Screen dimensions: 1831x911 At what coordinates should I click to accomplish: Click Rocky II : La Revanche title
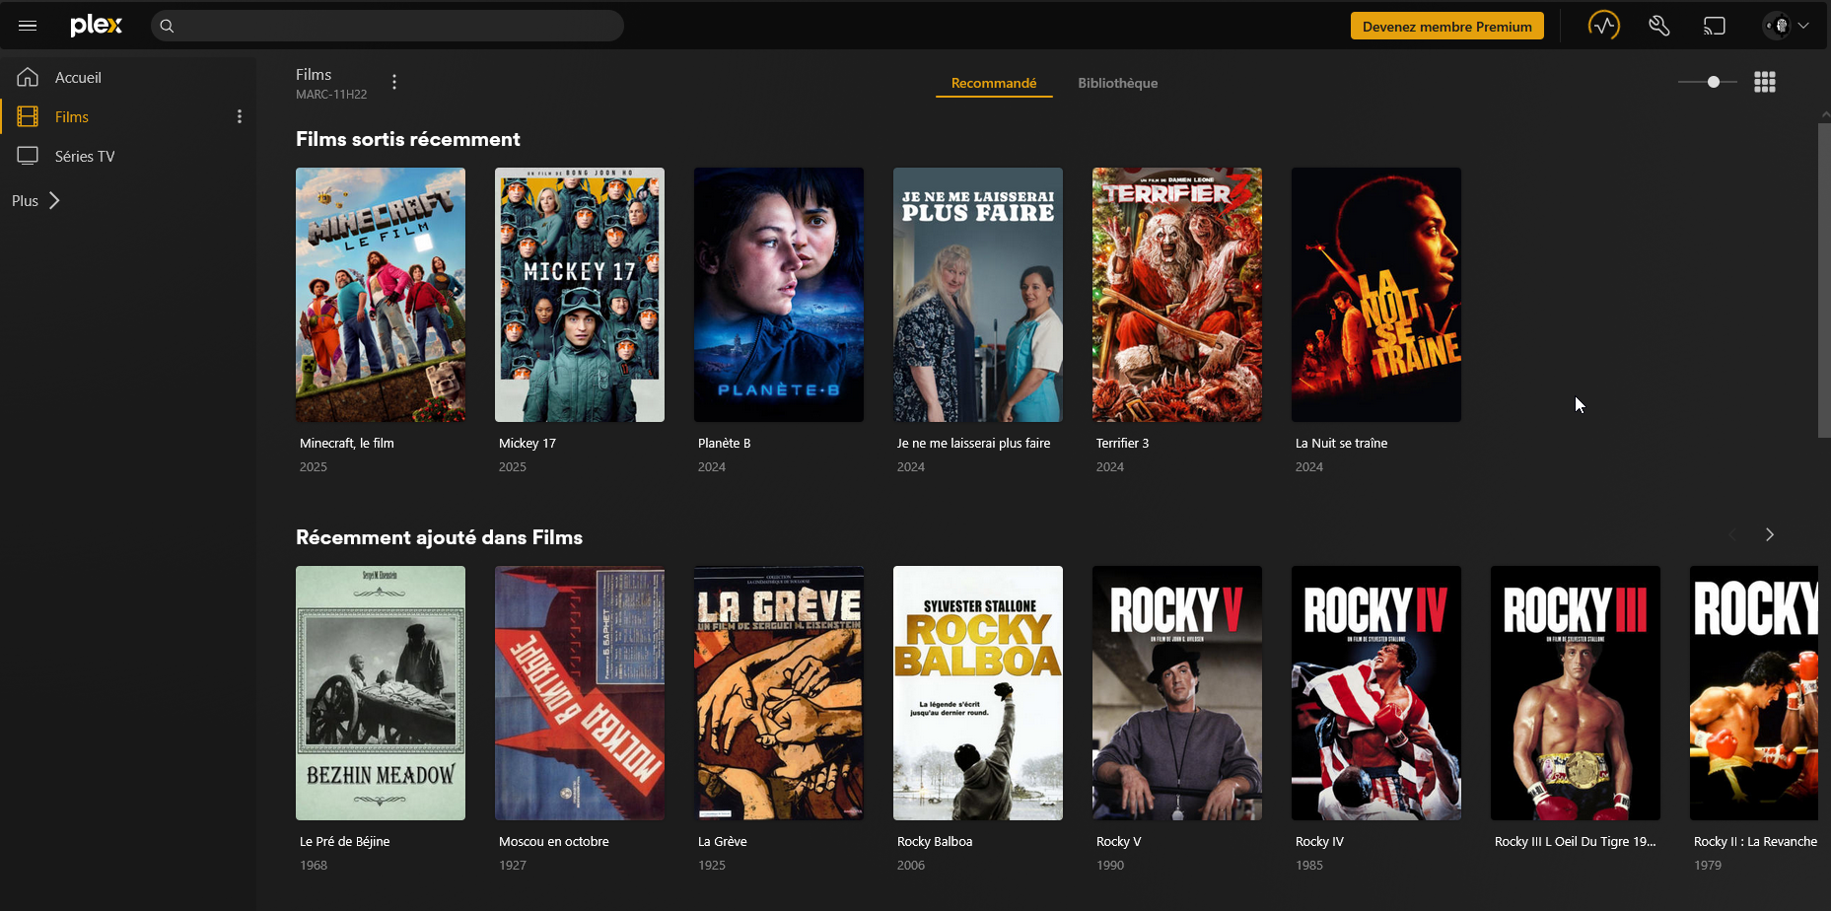click(1755, 841)
